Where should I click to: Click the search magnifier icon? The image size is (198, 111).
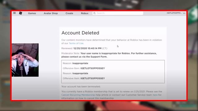[x=94, y=13]
